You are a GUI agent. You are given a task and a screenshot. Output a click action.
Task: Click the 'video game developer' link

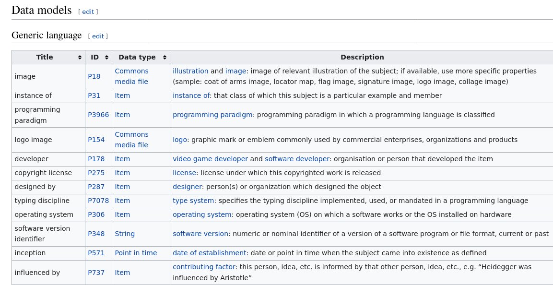pyautogui.click(x=210, y=159)
